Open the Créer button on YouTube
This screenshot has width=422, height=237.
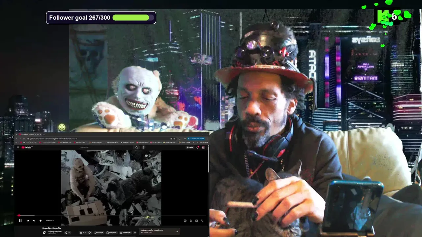pos(190,147)
